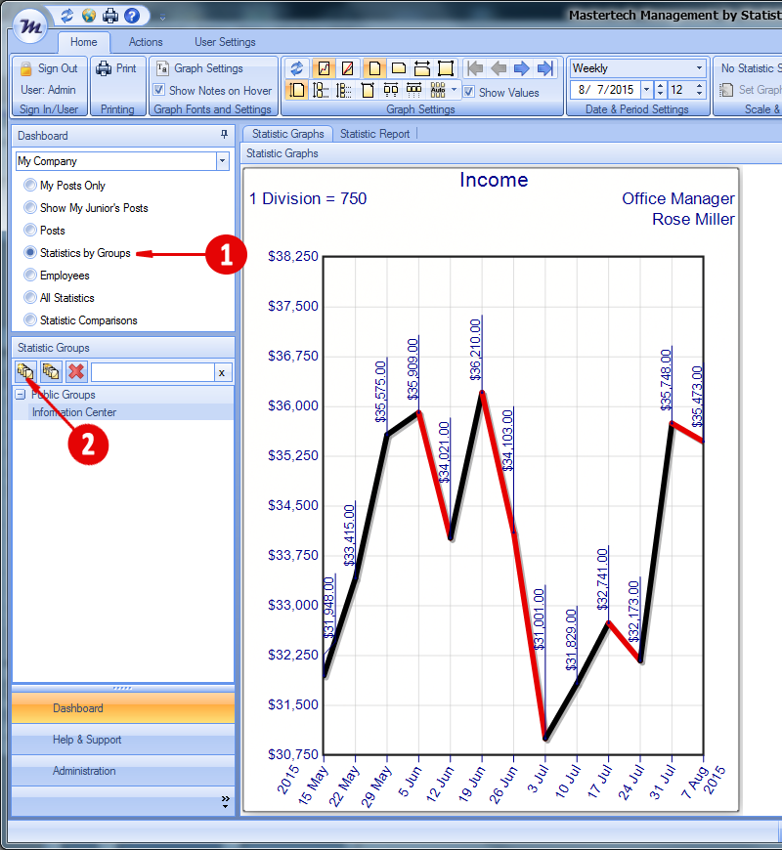Clear the group search with x button
The width and height of the screenshot is (782, 850).
pos(221,372)
